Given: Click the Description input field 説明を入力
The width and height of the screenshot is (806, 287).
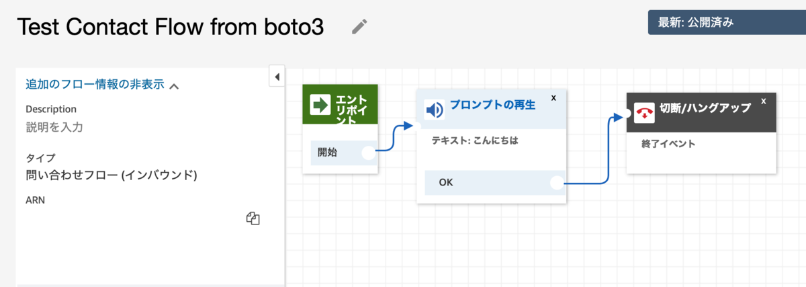Looking at the screenshot, I should [54, 127].
